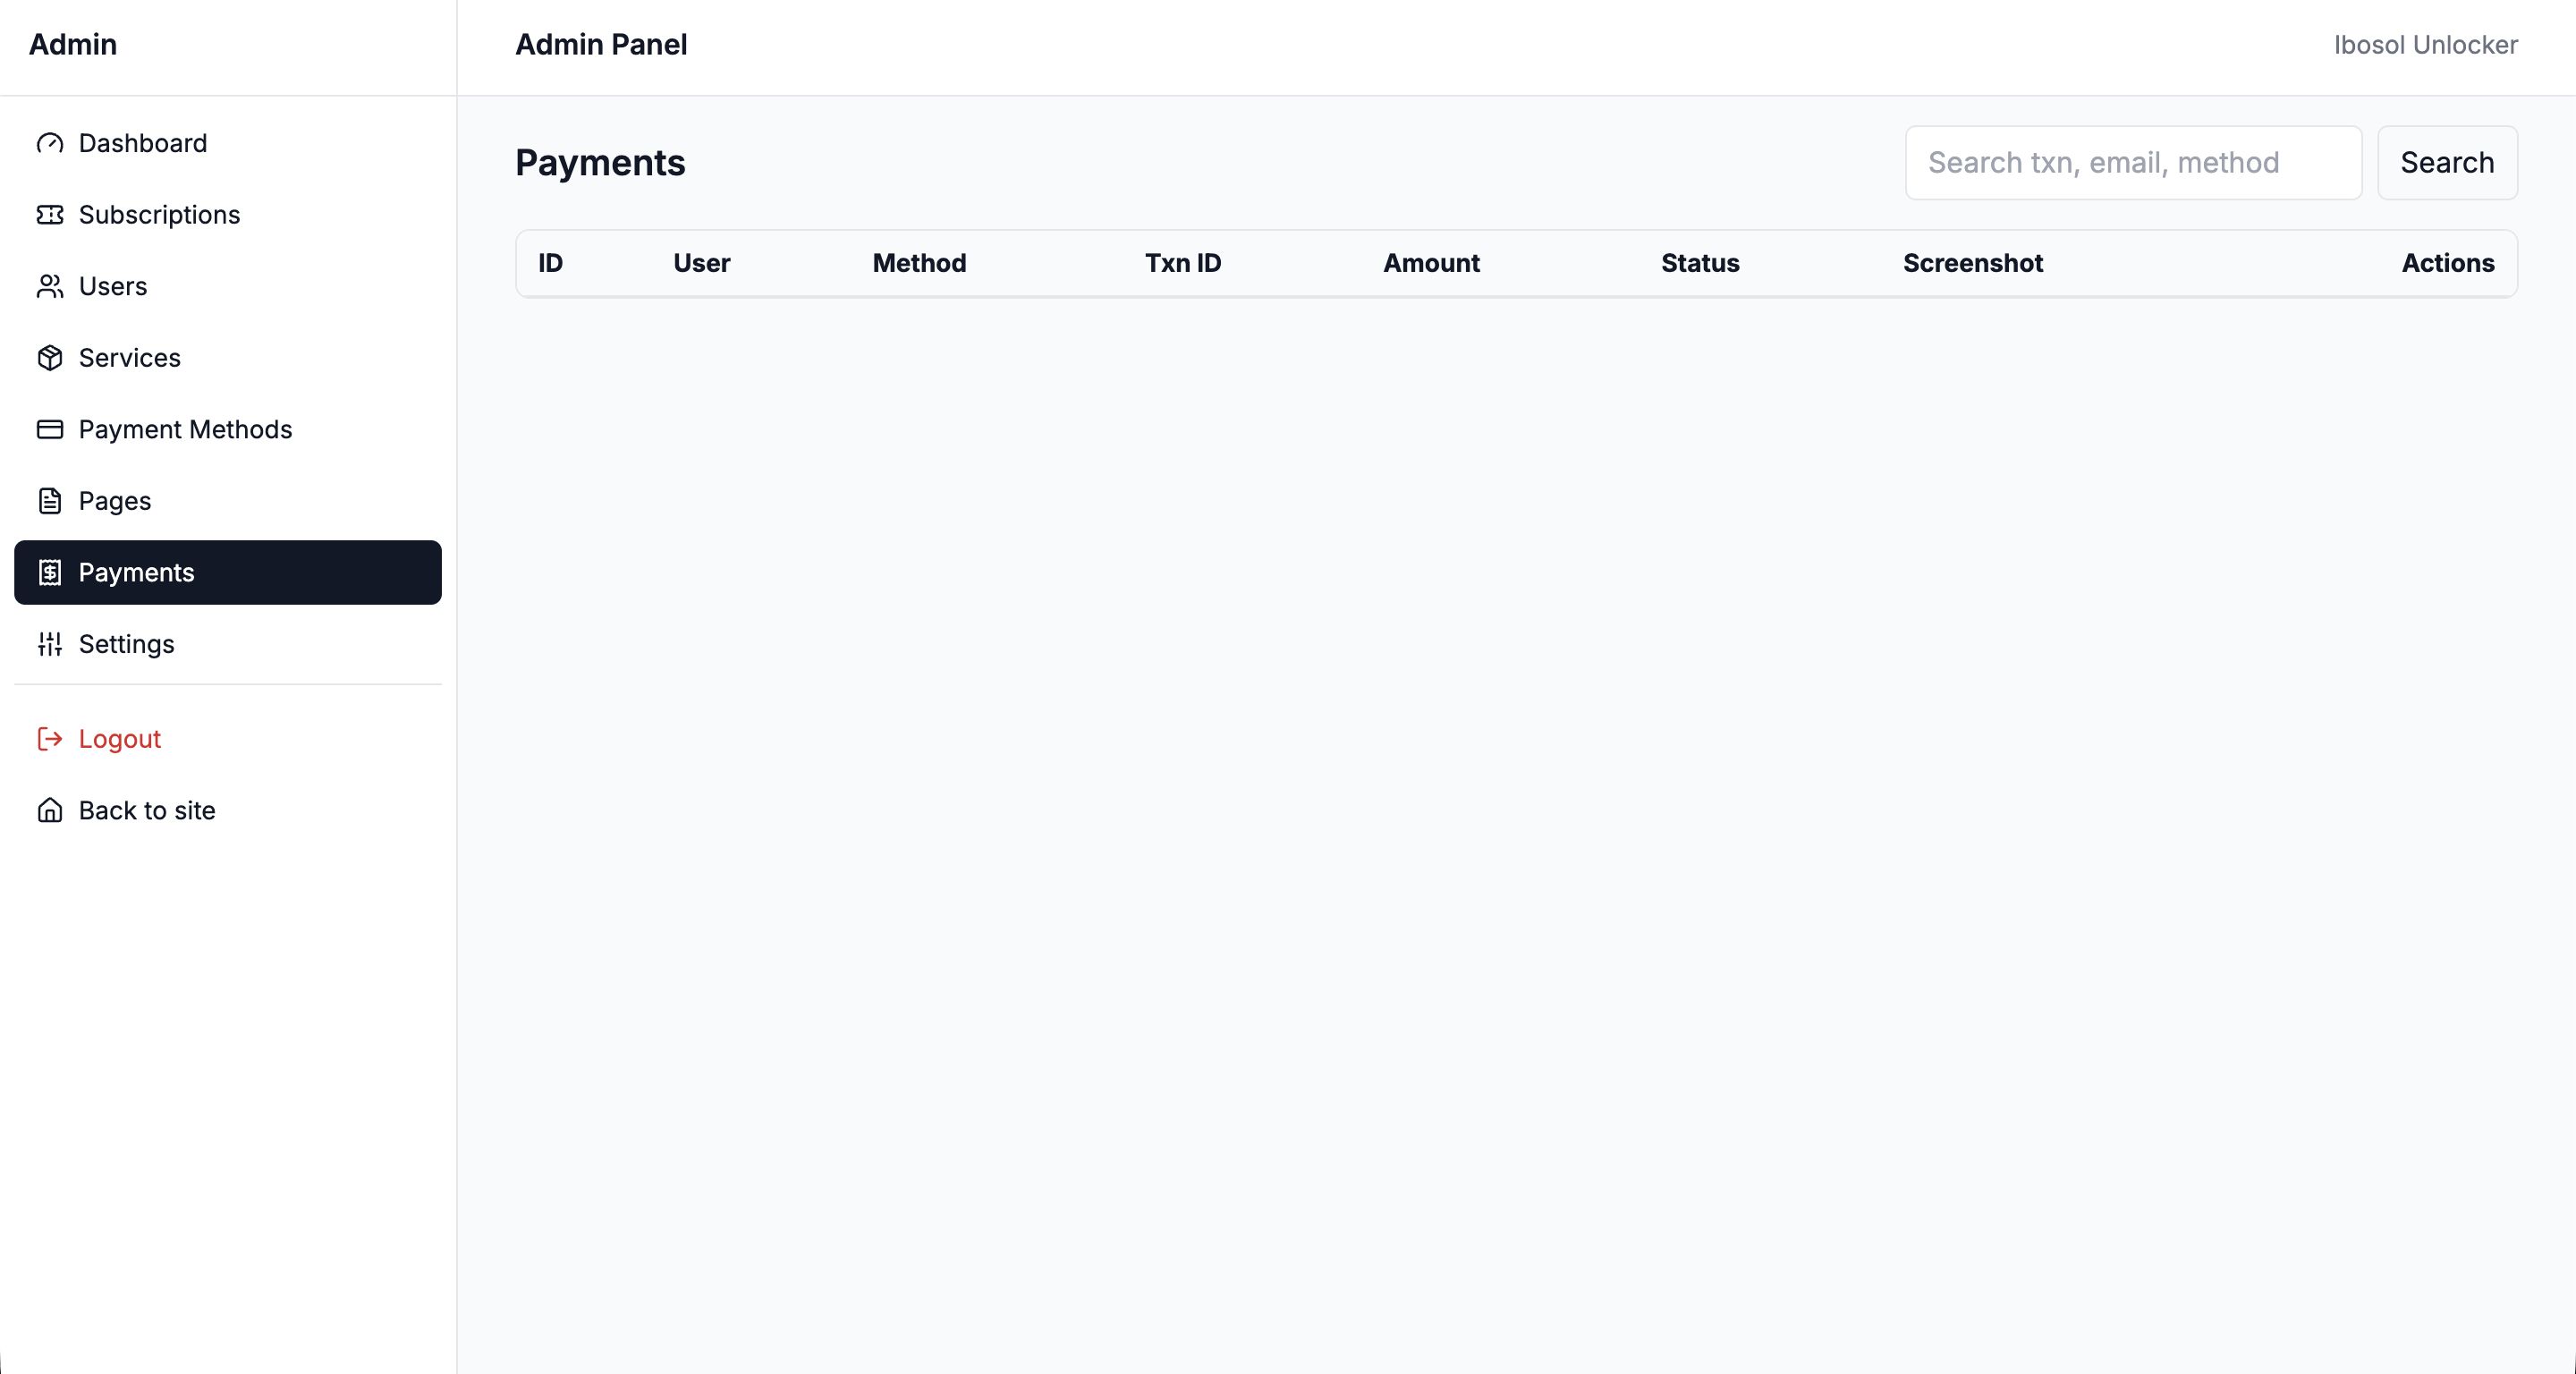Click the Dashboard gauge icon
Image resolution: width=2576 pixels, height=1374 pixels.
[x=50, y=144]
